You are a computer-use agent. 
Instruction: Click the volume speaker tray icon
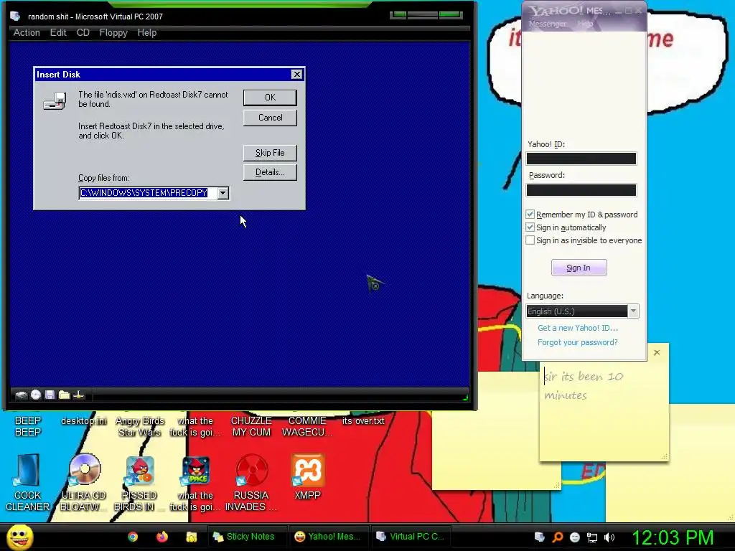(x=609, y=537)
